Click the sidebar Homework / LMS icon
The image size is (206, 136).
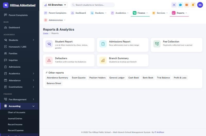coord(5,47)
